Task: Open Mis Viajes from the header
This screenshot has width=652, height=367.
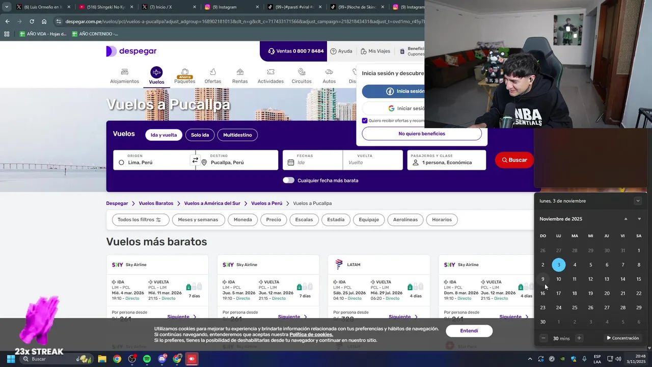Action: pyautogui.click(x=375, y=51)
